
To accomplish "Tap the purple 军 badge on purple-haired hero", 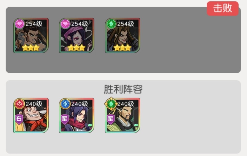I will coord(65,119).
